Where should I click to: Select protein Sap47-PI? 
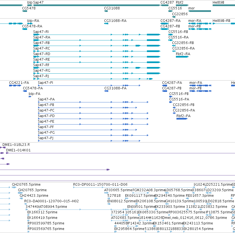89,86
